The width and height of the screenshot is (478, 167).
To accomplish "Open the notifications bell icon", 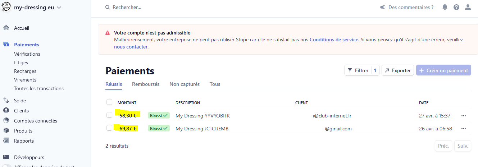I will 445,7.
